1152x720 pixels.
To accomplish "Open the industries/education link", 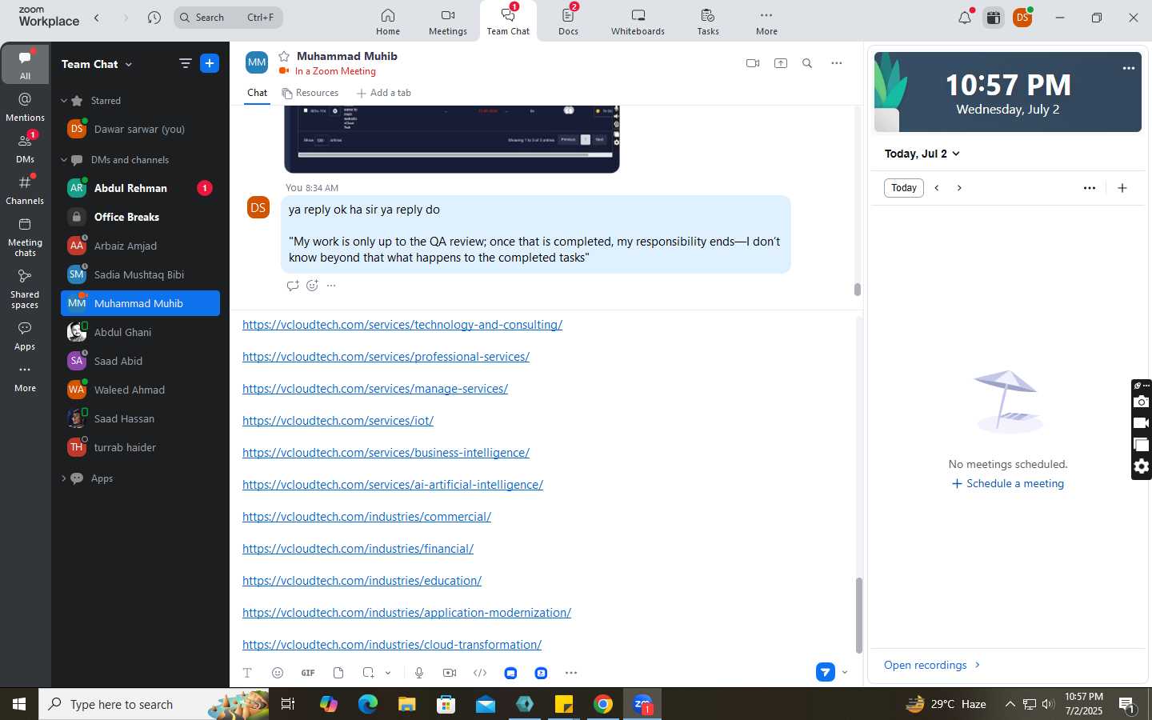I will tap(362, 581).
